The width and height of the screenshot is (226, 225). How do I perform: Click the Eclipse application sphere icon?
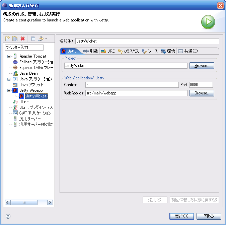tap(15, 62)
